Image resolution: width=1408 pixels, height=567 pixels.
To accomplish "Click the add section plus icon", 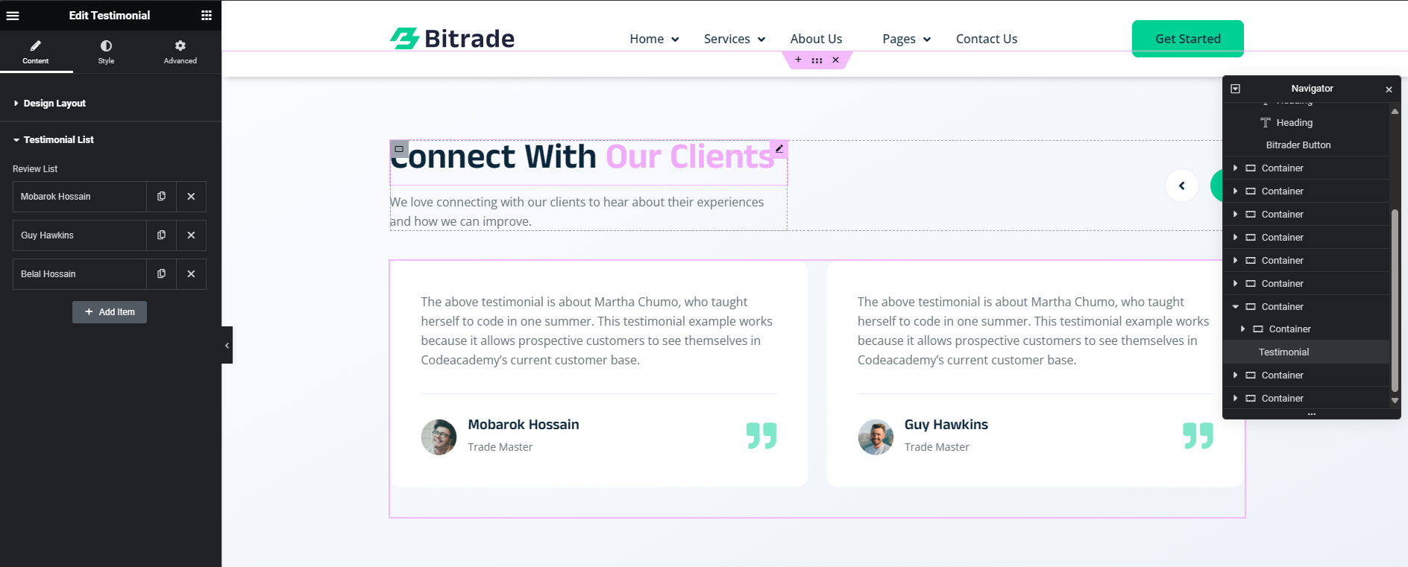I will pyautogui.click(x=798, y=60).
